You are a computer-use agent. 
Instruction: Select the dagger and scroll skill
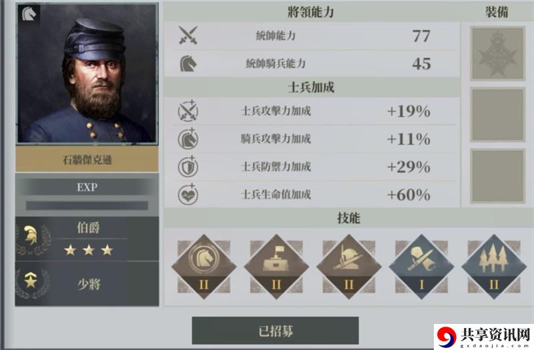point(421,267)
